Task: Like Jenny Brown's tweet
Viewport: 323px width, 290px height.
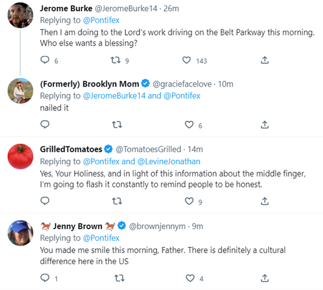Action: click(189, 278)
